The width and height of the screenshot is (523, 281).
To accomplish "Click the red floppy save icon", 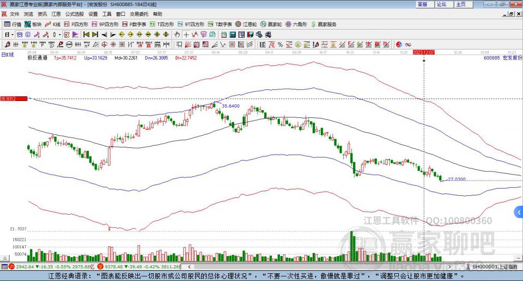I will pos(250,35).
